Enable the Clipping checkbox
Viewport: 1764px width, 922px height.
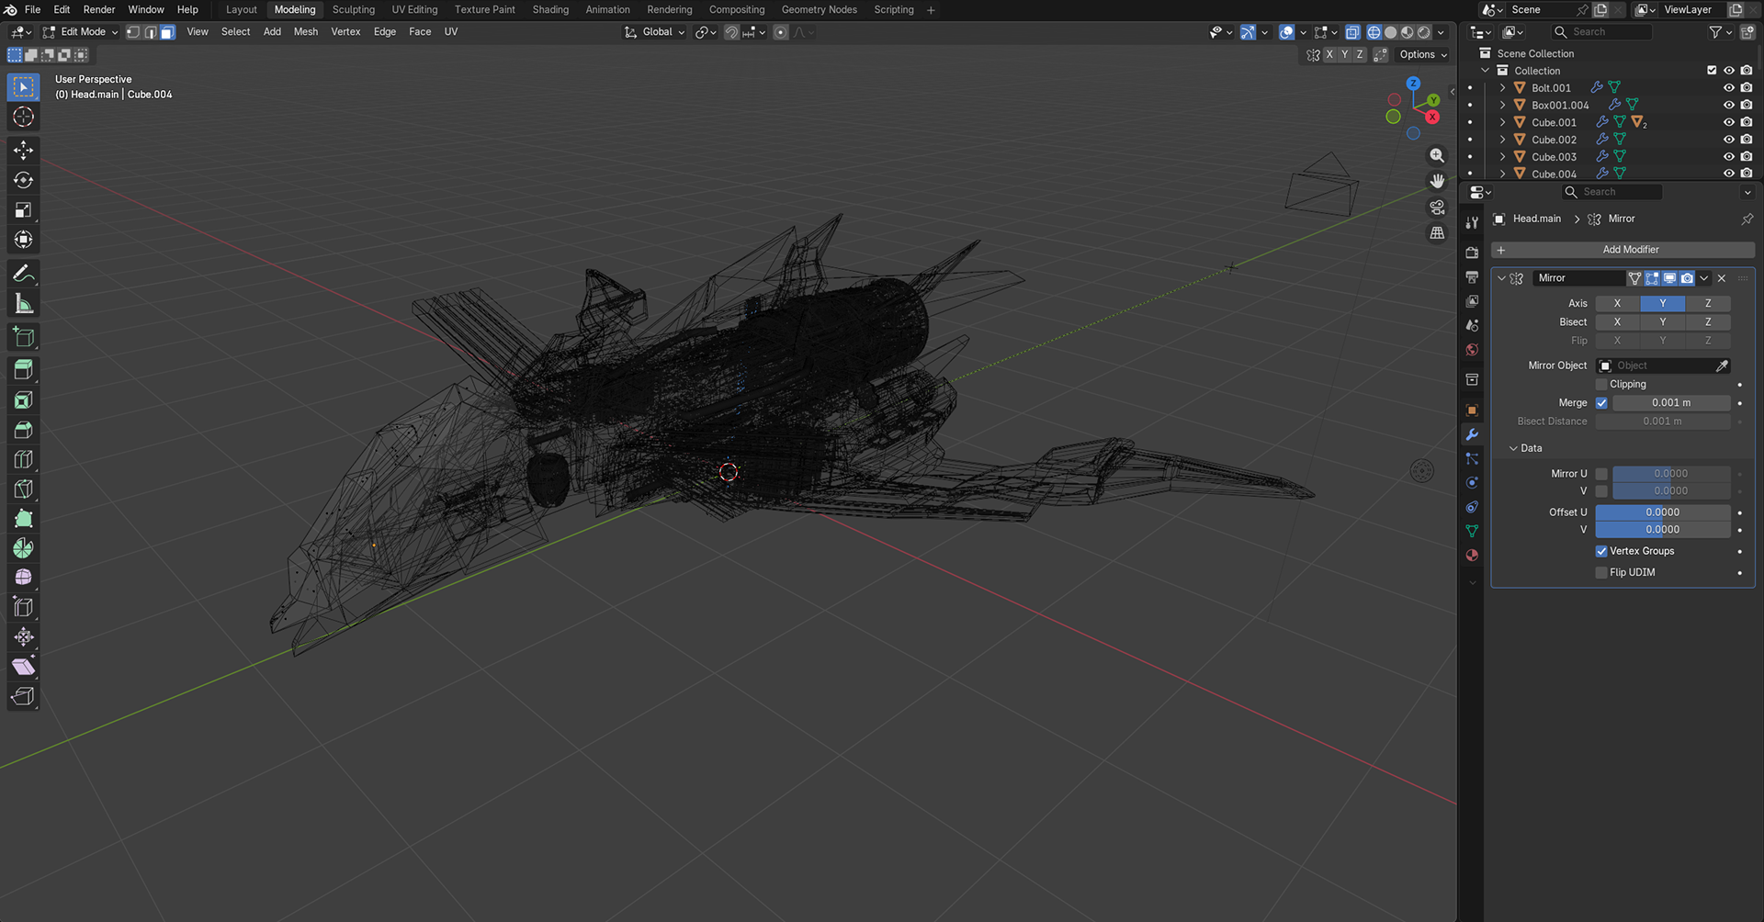coord(1601,385)
